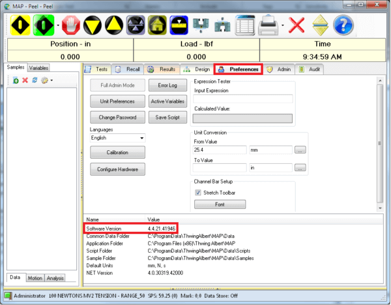The width and height of the screenshot is (391, 305).
Task: Click the Save Script button
Action: tap(167, 118)
